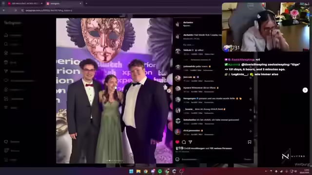Click the share paper-plane icon under the post

tap(190, 142)
